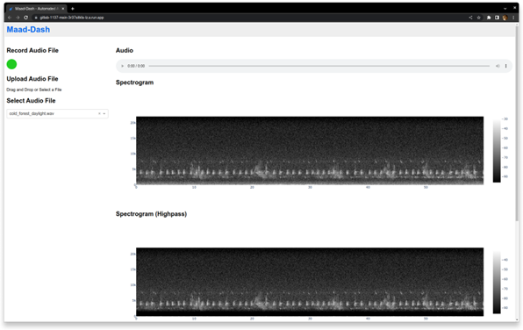Share this page from the address bar
The image size is (523, 330).
click(470, 18)
